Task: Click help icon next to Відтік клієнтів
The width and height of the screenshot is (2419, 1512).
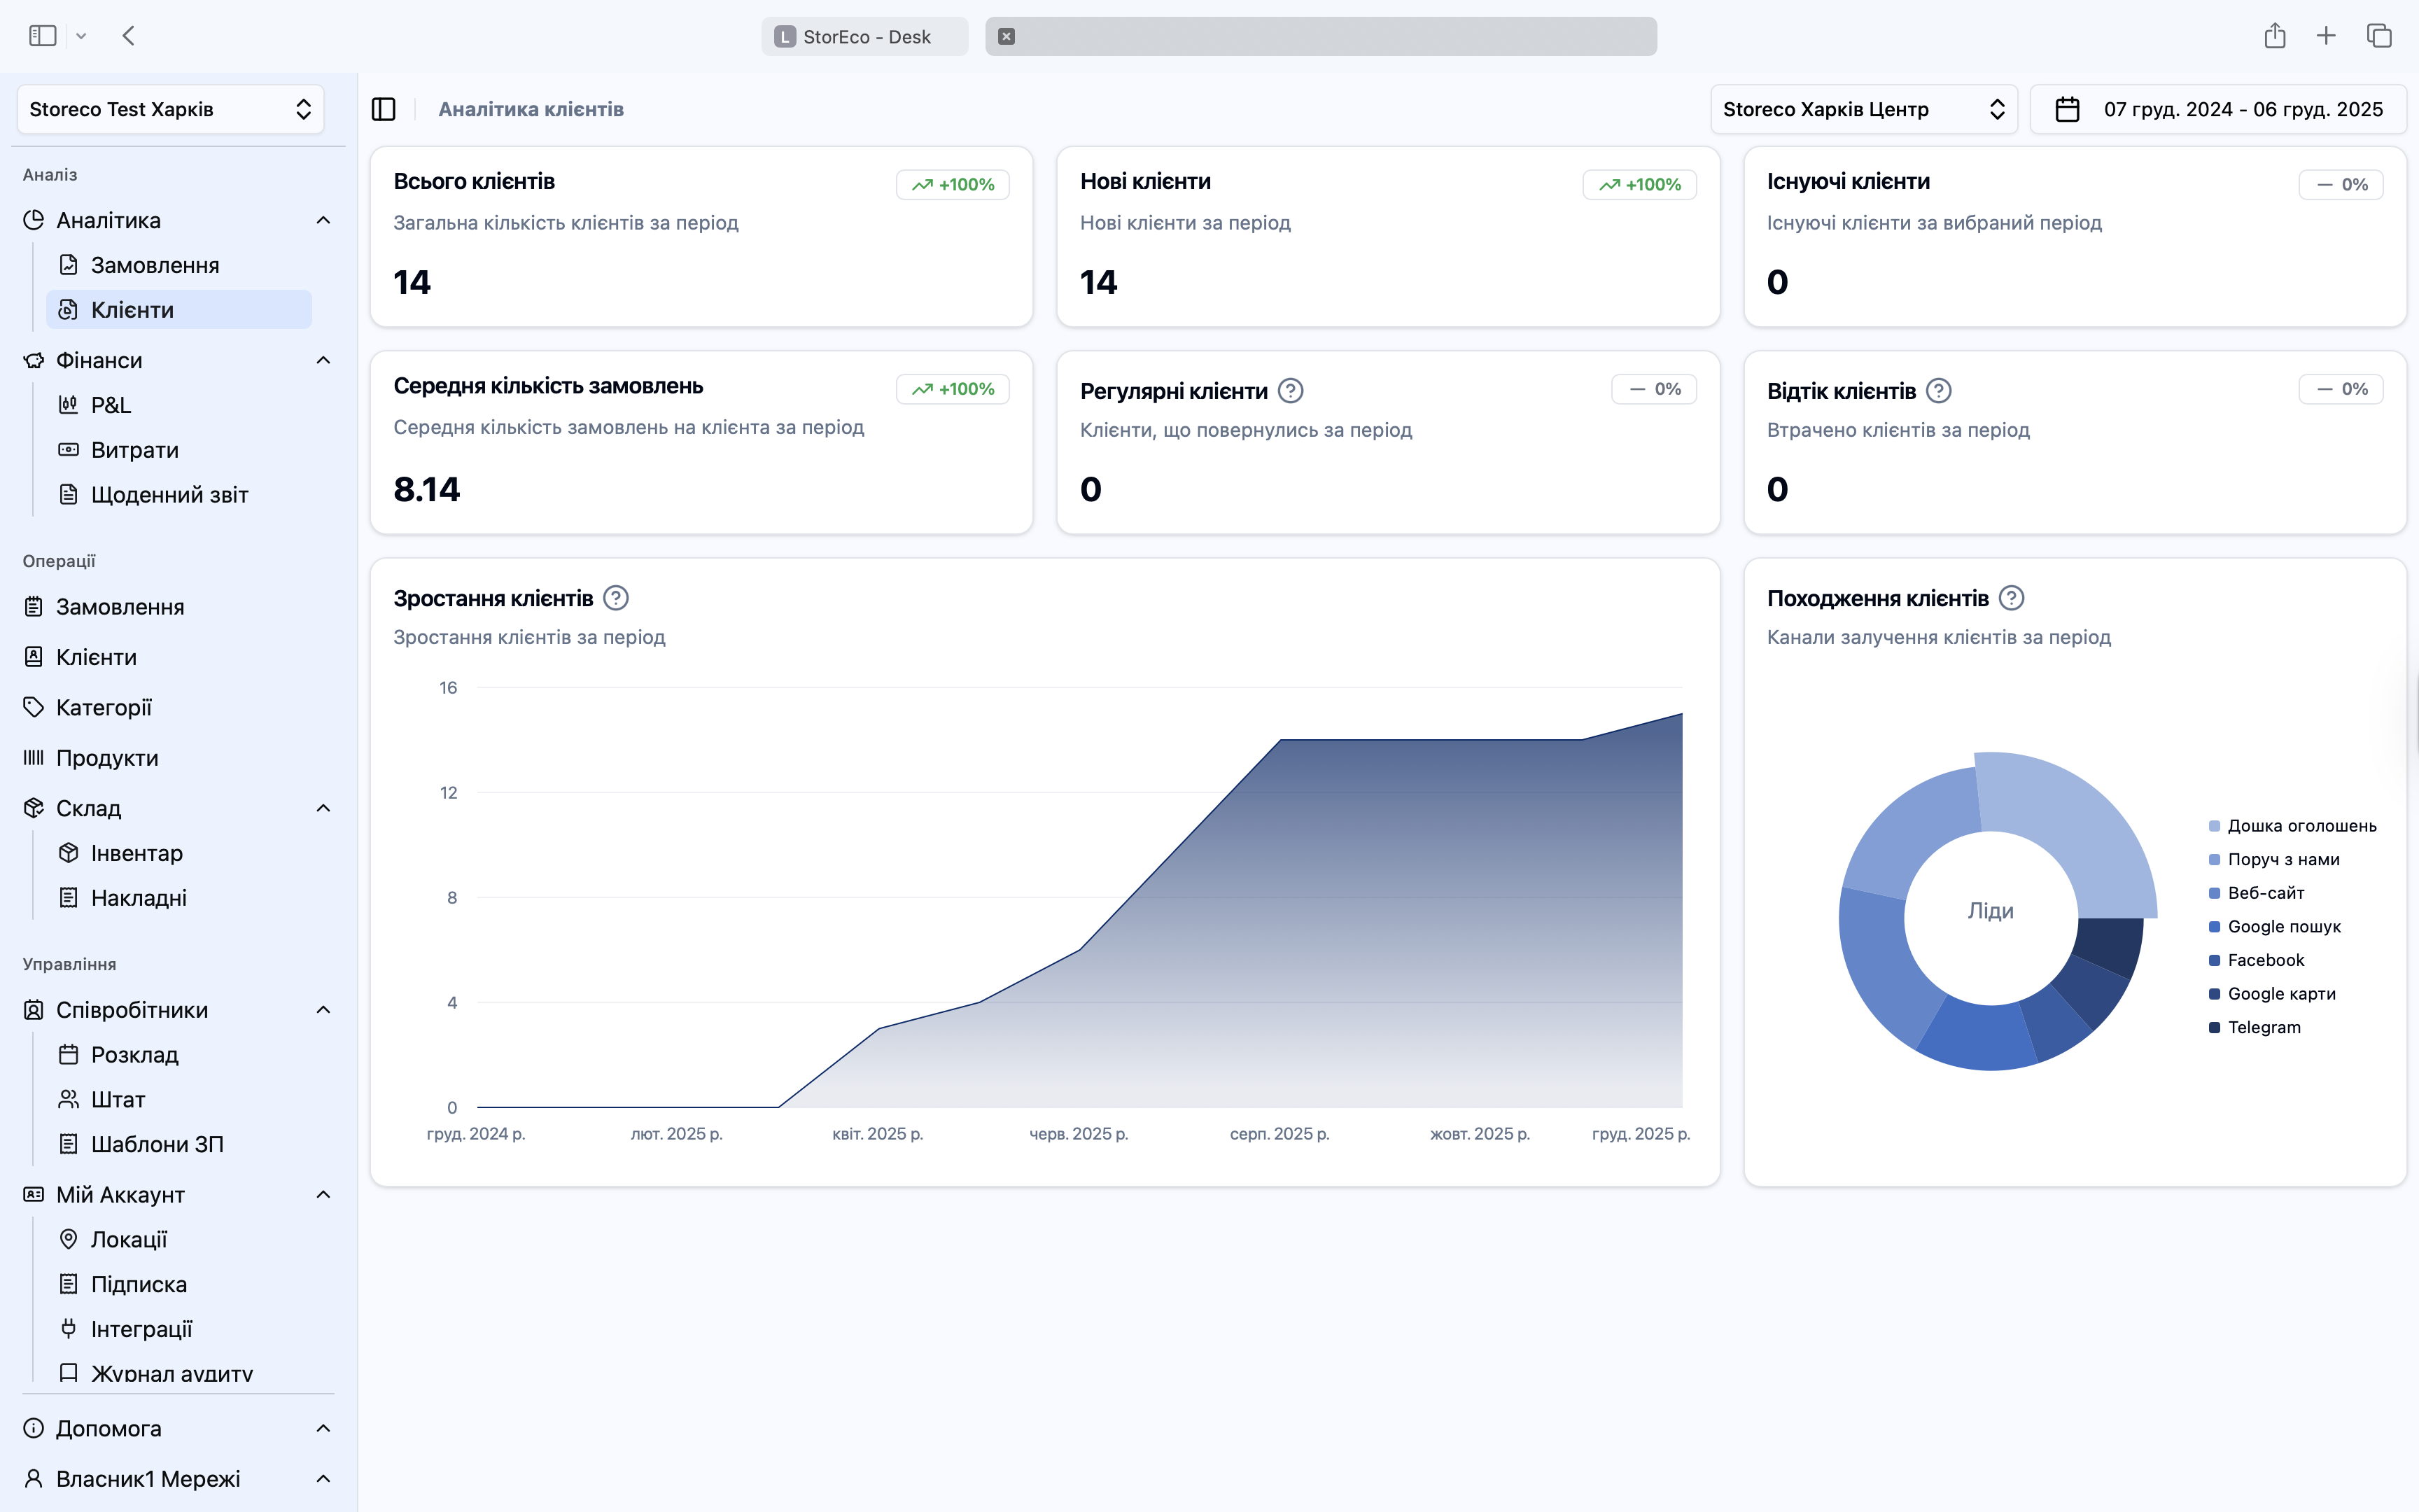Action: [x=1938, y=391]
